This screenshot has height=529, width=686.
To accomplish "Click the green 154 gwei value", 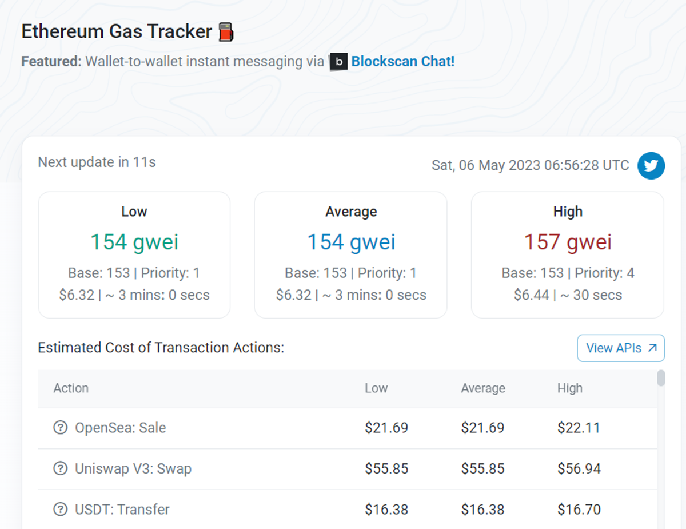I will tap(134, 242).
